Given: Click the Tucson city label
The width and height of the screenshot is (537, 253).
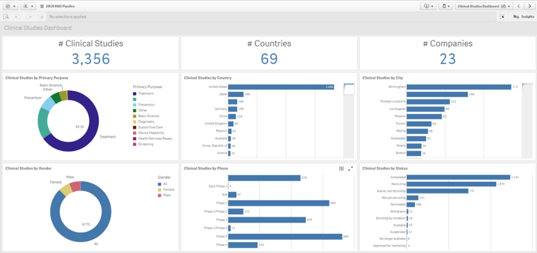Looking at the screenshot, I should 400,124.
